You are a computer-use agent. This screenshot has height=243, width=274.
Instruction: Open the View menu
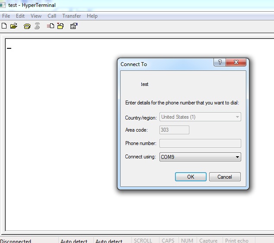click(36, 16)
